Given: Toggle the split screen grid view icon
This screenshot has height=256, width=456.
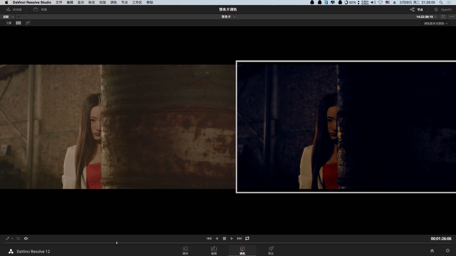Looking at the screenshot, I should click(x=19, y=23).
